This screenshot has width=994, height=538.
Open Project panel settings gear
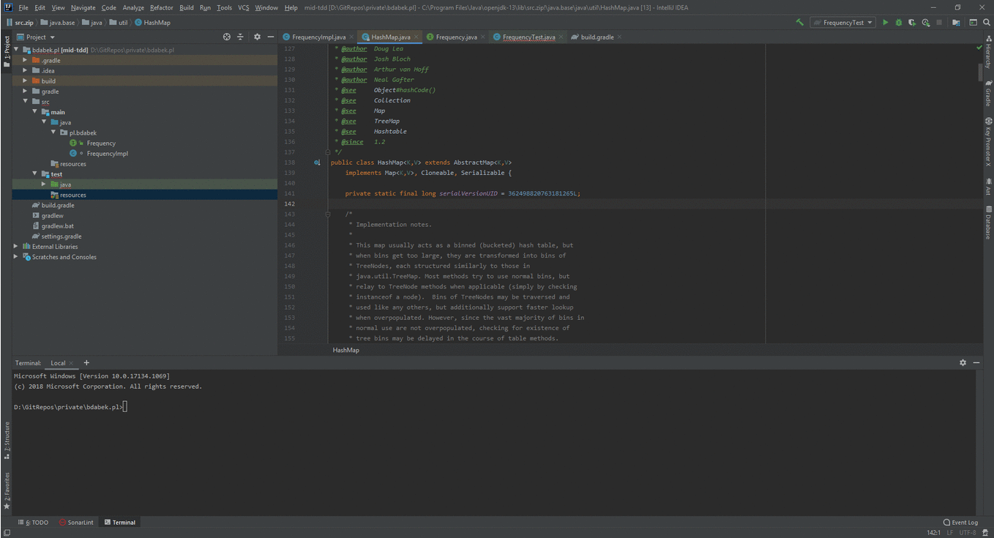(257, 37)
